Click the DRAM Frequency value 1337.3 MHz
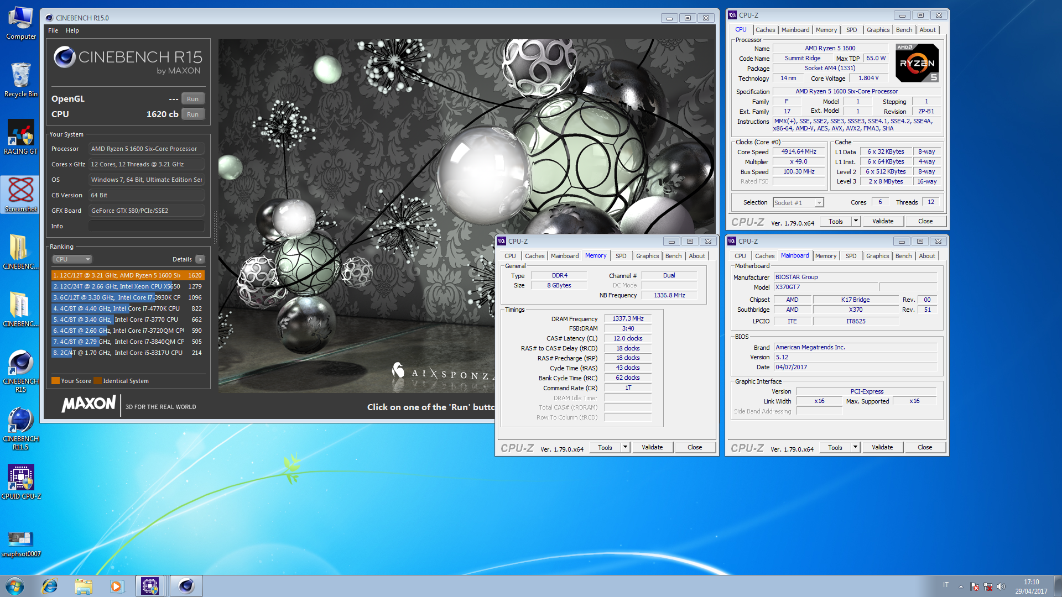Image resolution: width=1062 pixels, height=597 pixels. click(x=628, y=318)
